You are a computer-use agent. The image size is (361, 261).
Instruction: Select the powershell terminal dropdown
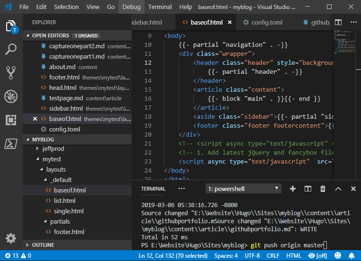[x=243, y=189]
